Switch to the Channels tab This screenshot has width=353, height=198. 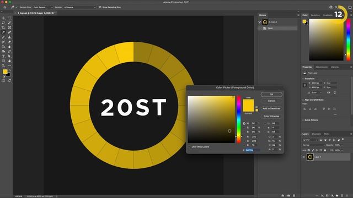[316, 134]
